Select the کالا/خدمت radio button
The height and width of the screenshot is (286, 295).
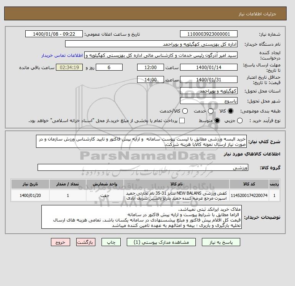pos(185,111)
